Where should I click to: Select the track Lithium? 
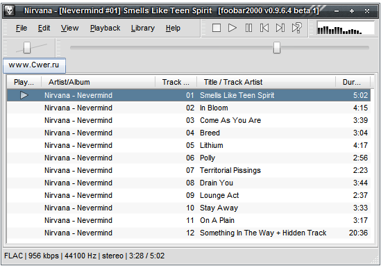pyautogui.click(x=189, y=145)
